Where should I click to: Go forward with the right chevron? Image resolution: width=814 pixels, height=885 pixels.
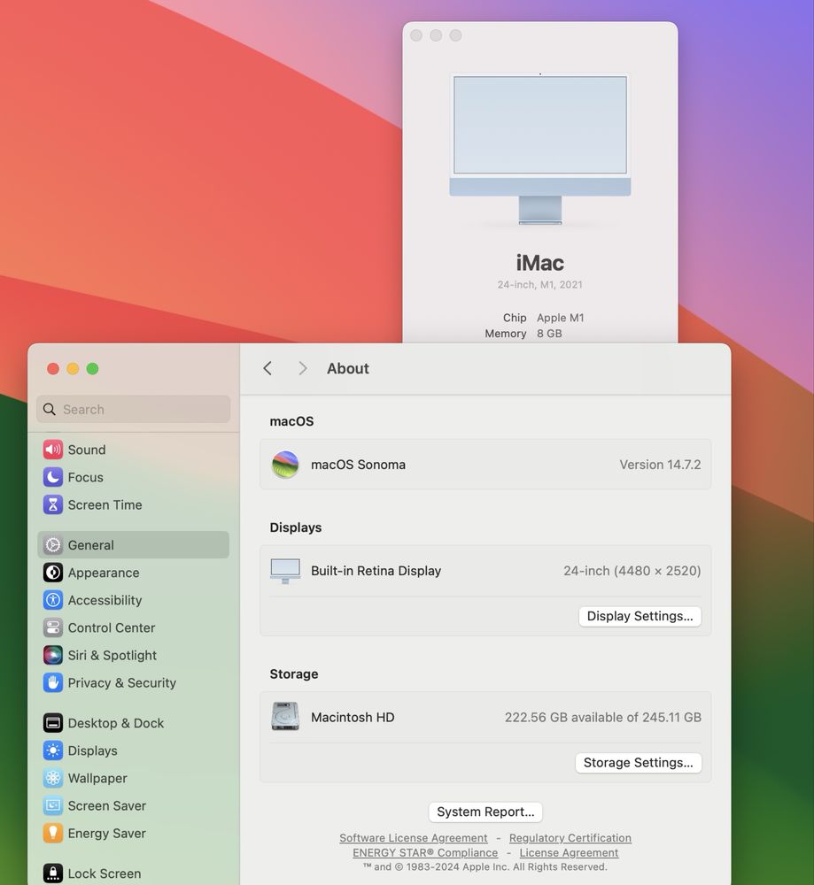point(303,368)
